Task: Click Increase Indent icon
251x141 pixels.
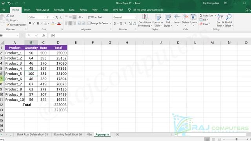Action: coord(84,23)
